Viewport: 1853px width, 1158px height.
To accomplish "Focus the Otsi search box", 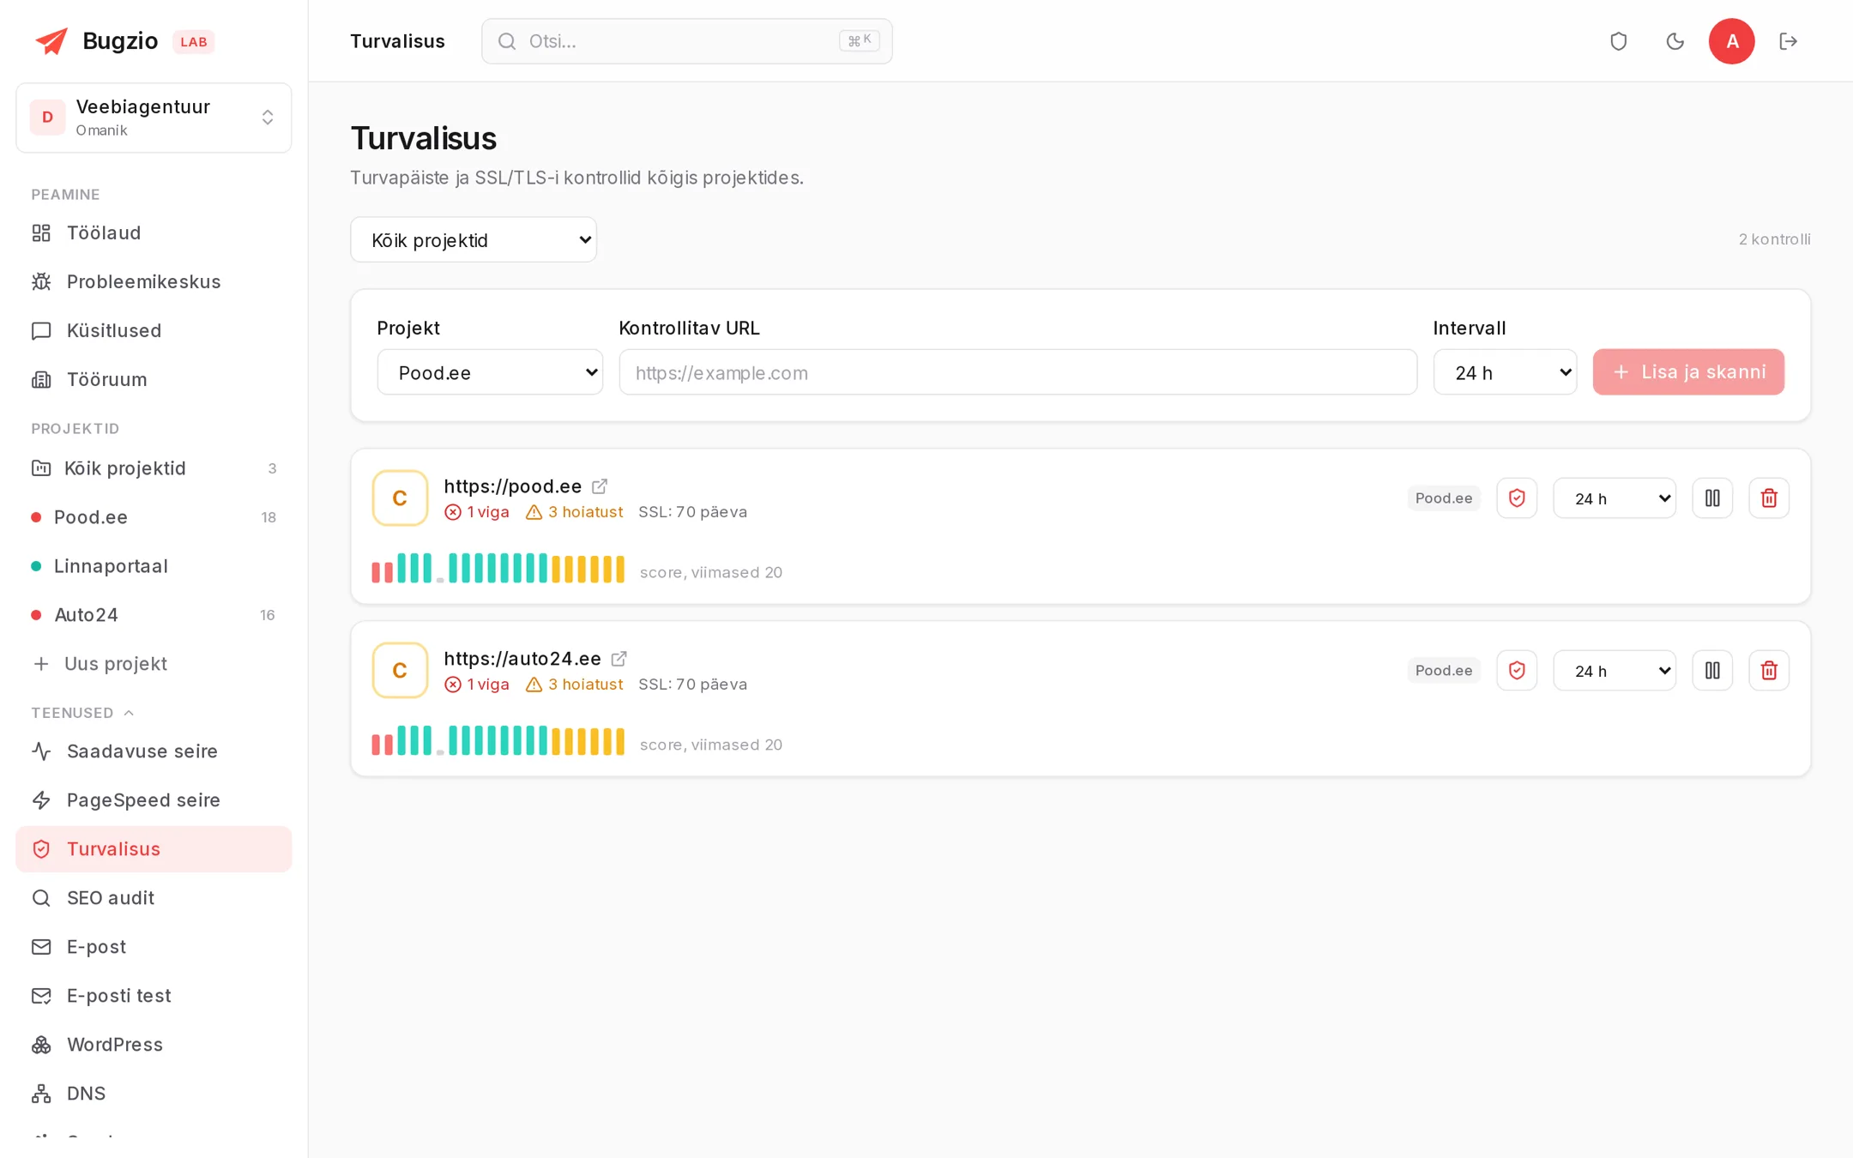I will click(686, 41).
